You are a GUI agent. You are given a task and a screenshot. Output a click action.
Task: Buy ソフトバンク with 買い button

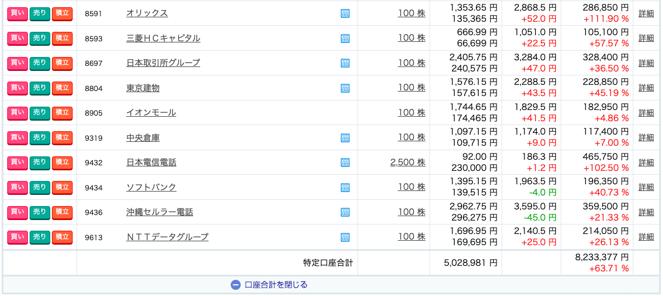click(x=17, y=187)
